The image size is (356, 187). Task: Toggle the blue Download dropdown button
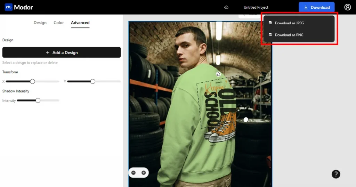316,7
